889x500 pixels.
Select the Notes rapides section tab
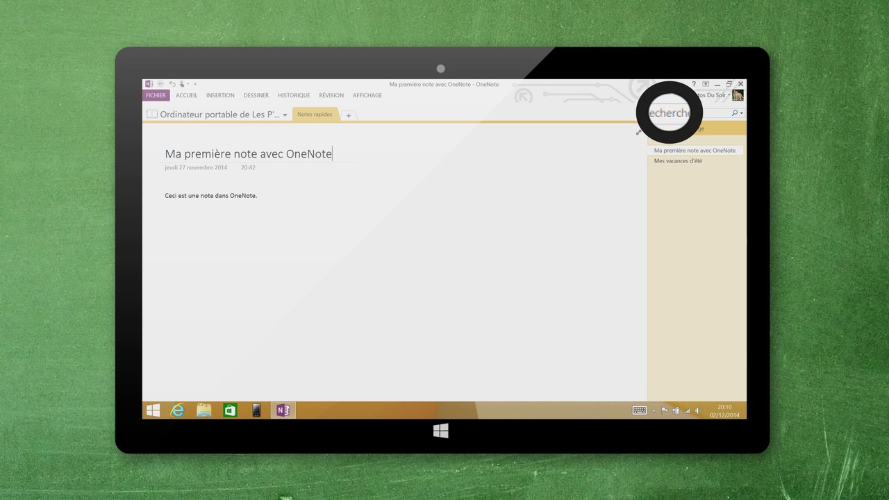(315, 115)
